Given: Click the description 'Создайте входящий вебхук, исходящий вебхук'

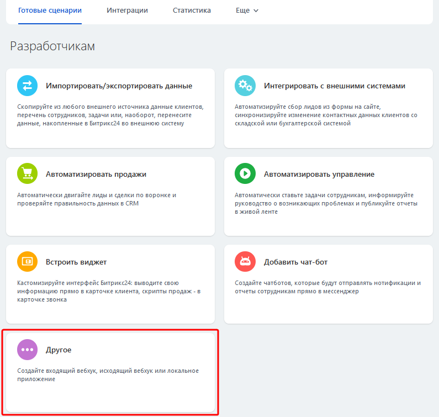Looking at the screenshot, I should coord(108,374).
